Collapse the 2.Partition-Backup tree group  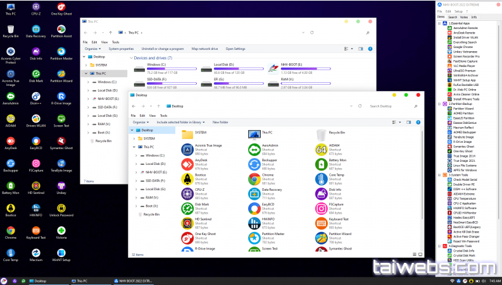coord(439,104)
